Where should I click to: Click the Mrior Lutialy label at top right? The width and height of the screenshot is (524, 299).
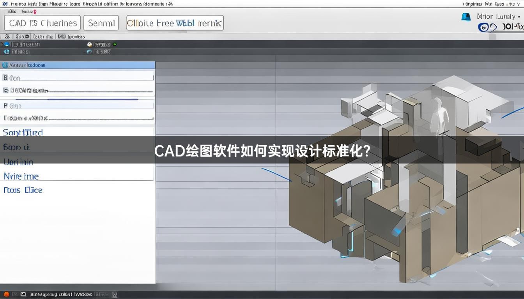pos(496,16)
